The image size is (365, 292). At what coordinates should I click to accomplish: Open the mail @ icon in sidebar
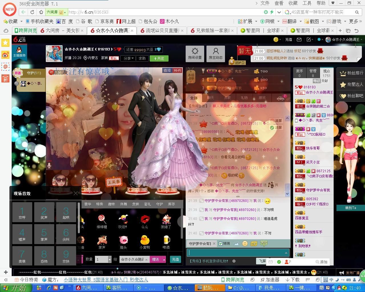(x=5, y=67)
